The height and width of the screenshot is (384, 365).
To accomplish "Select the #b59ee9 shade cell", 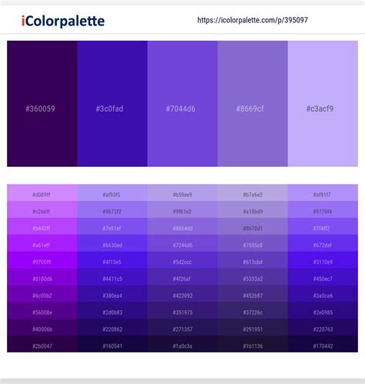I will 182,192.
